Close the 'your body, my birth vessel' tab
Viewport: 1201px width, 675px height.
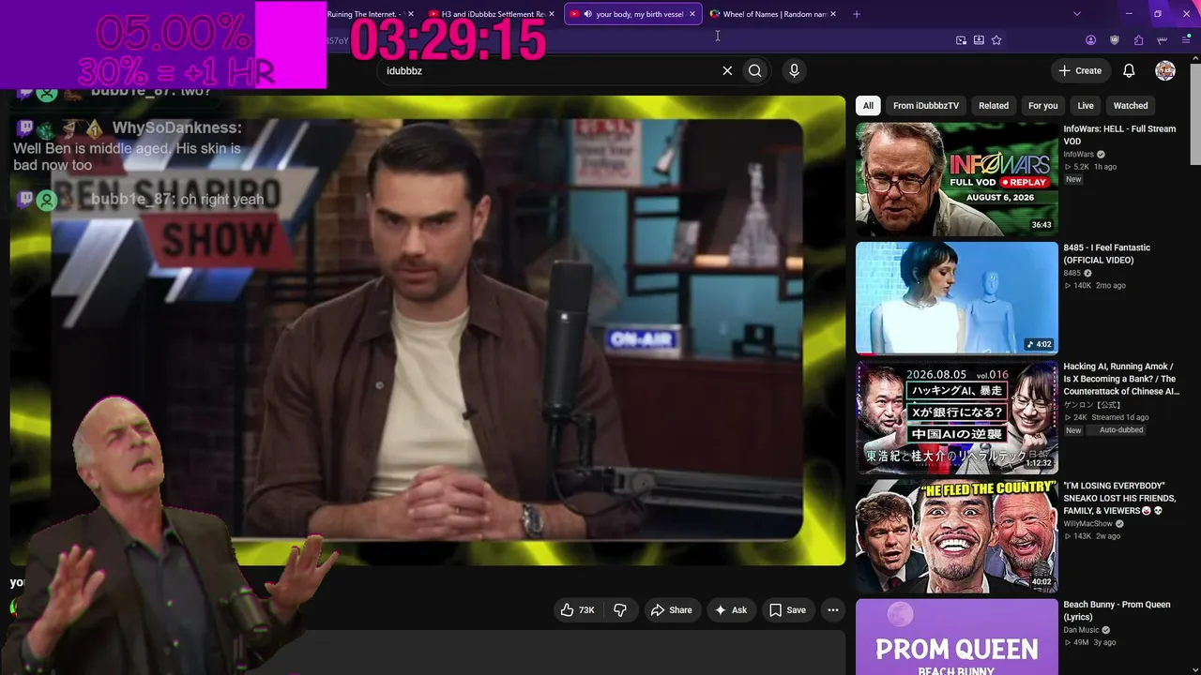[x=692, y=14]
